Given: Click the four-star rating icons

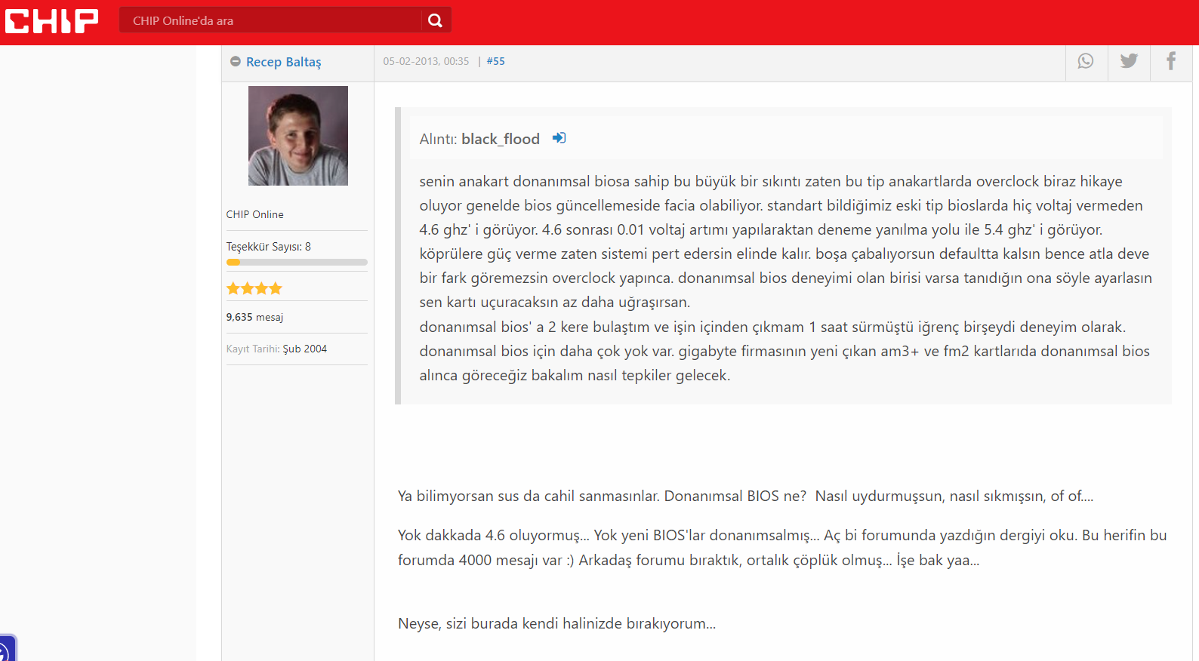Looking at the screenshot, I should [254, 288].
